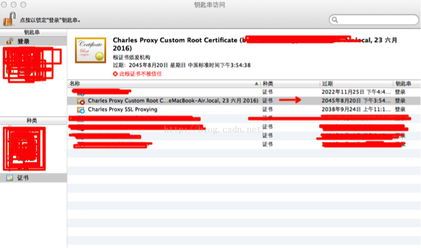Sort the list by the 名称 column header

click(164, 84)
